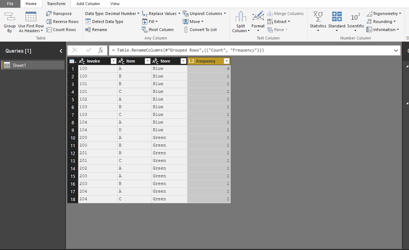Open the Frequency column filter dropdown

coord(227,61)
